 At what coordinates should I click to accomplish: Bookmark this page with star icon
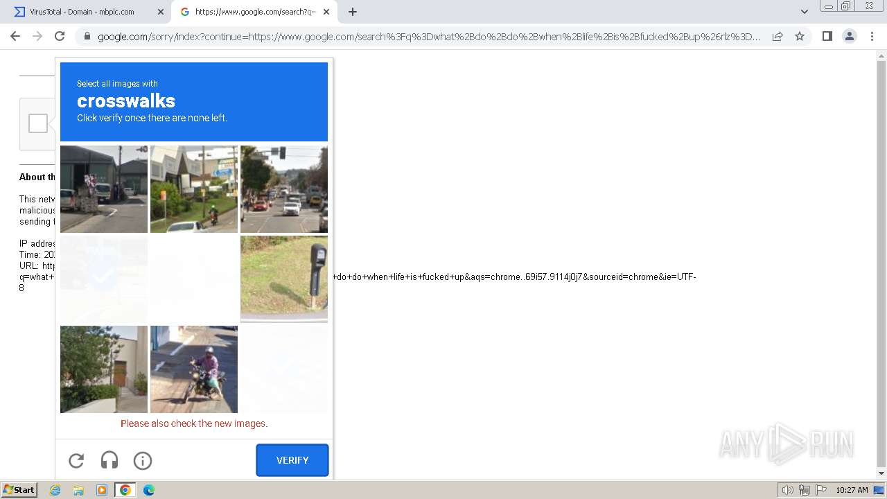pos(800,36)
